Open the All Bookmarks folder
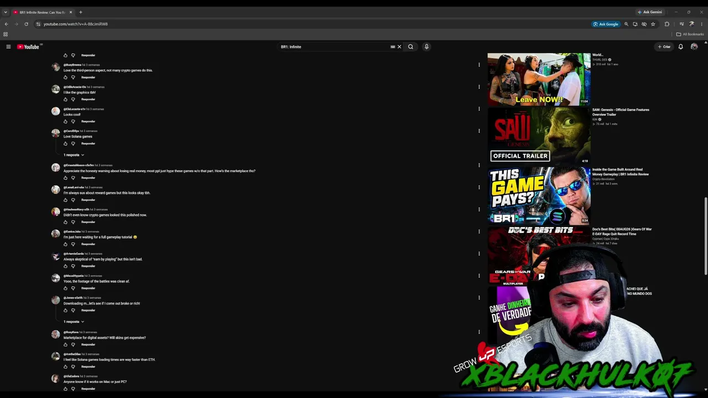708x398 pixels. (690, 34)
